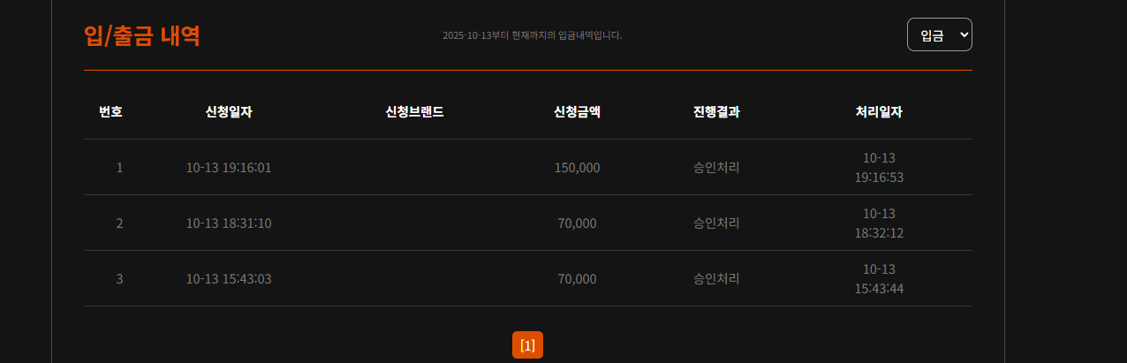Select the 150,000 deposit amount cell
Image resolution: width=1127 pixels, height=363 pixels.
tap(577, 168)
